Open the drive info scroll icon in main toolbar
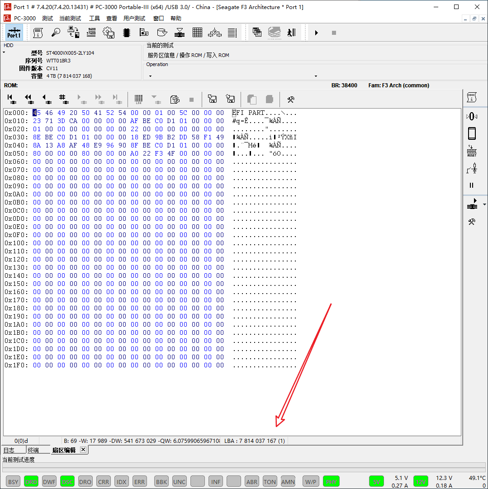 point(38,33)
